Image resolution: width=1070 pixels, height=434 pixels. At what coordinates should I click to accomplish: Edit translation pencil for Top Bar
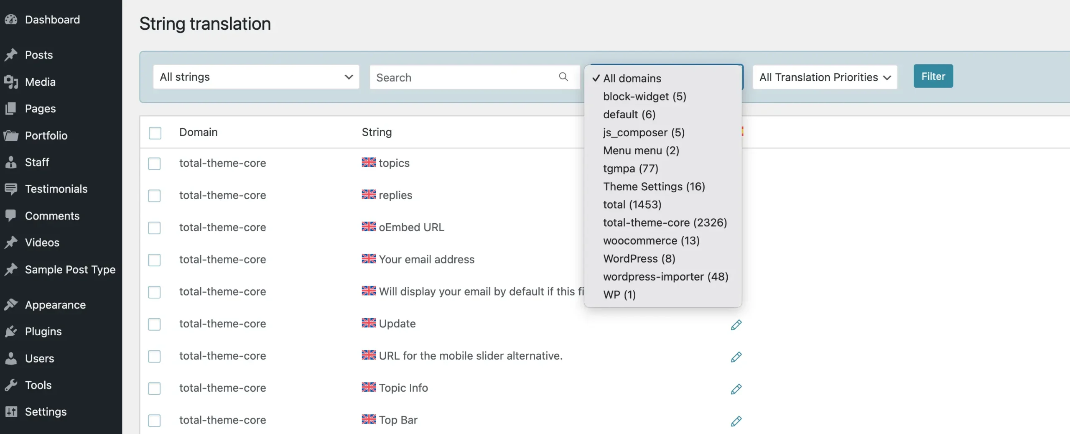click(736, 421)
